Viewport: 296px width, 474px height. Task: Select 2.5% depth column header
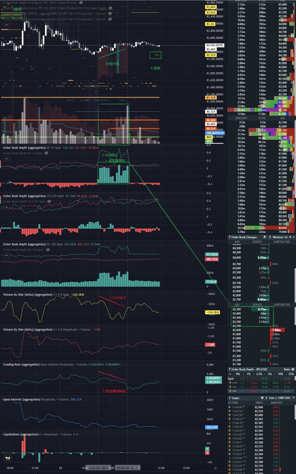pyautogui.click(x=259, y=374)
